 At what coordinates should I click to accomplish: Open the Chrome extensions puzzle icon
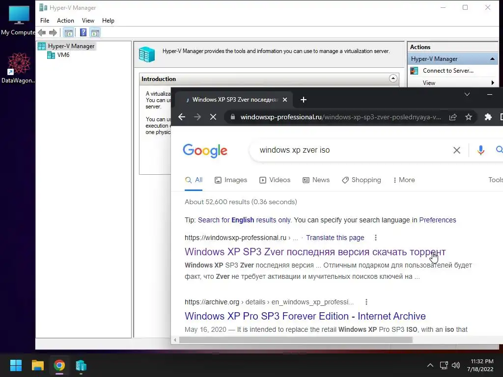[488, 117]
